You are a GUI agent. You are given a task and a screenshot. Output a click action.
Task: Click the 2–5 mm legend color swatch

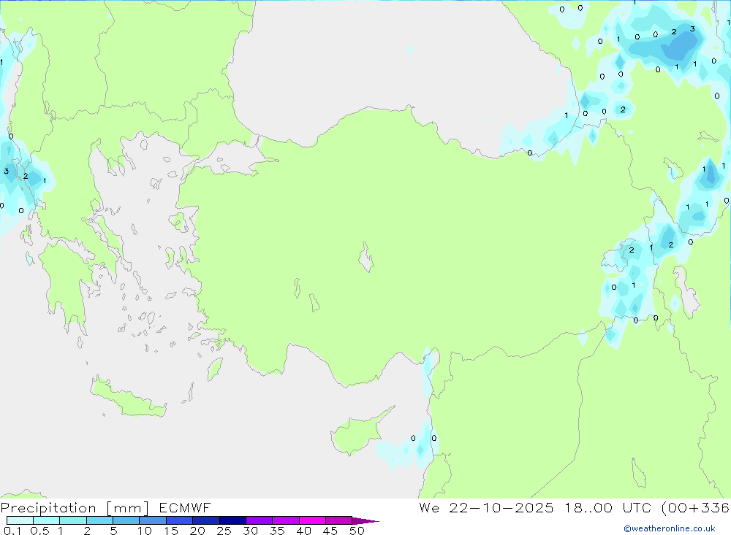(x=99, y=520)
